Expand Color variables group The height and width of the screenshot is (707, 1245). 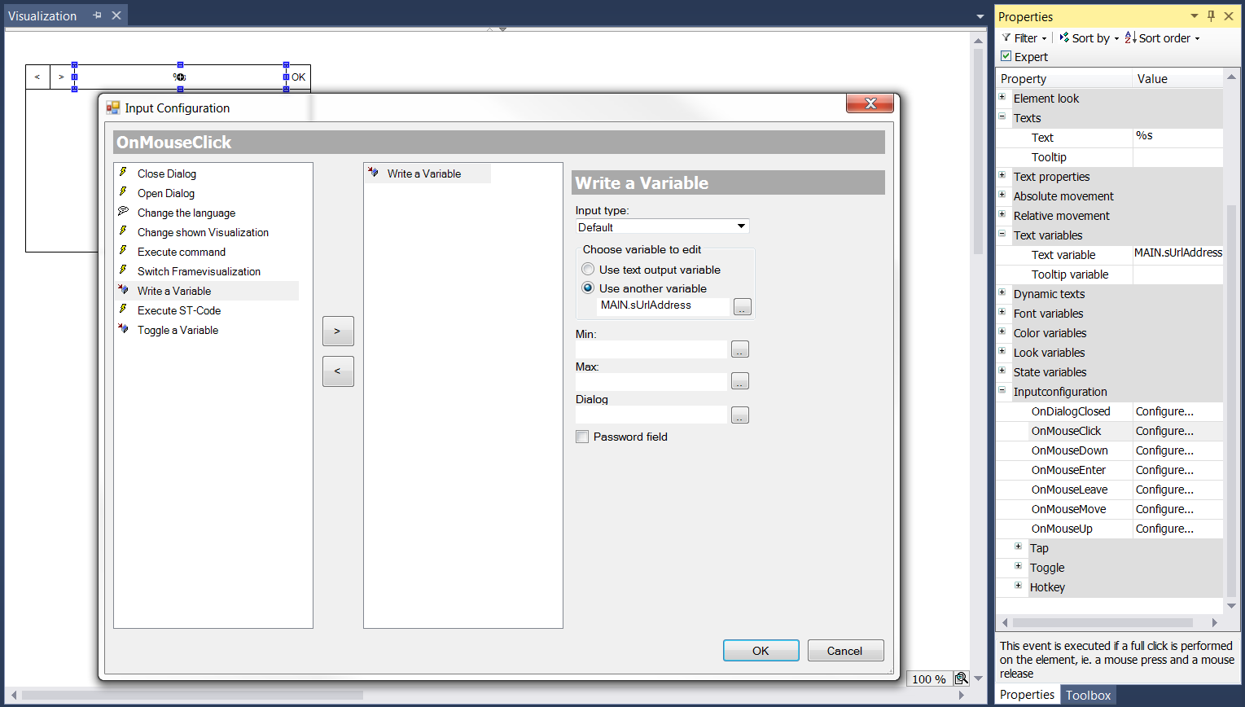pyautogui.click(x=1002, y=332)
